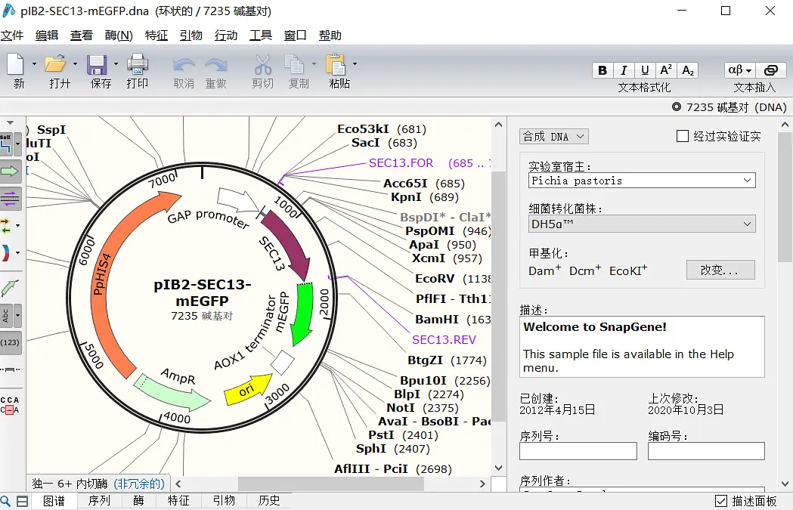The width and height of the screenshot is (793, 510).
Task: Switch to the 酶 tab at the bottom
Action: pos(138,500)
